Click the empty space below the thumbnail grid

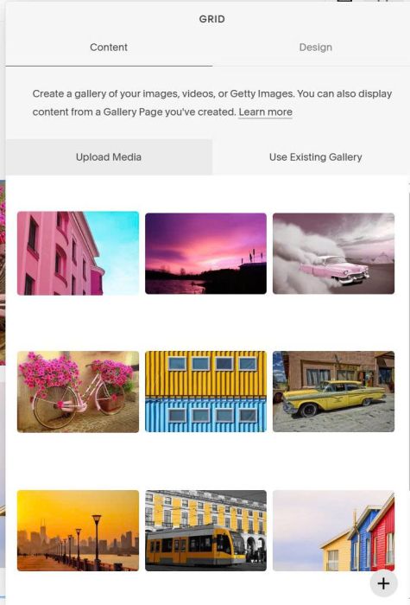(185, 589)
